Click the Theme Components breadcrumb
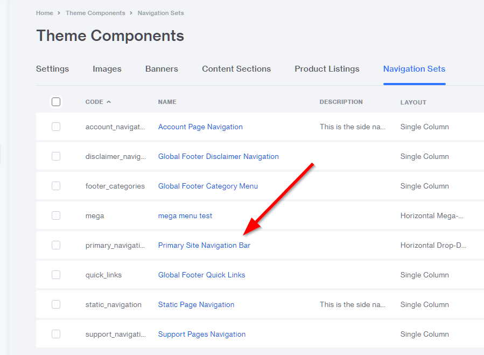Image resolution: width=484 pixels, height=355 pixels. tap(95, 13)
